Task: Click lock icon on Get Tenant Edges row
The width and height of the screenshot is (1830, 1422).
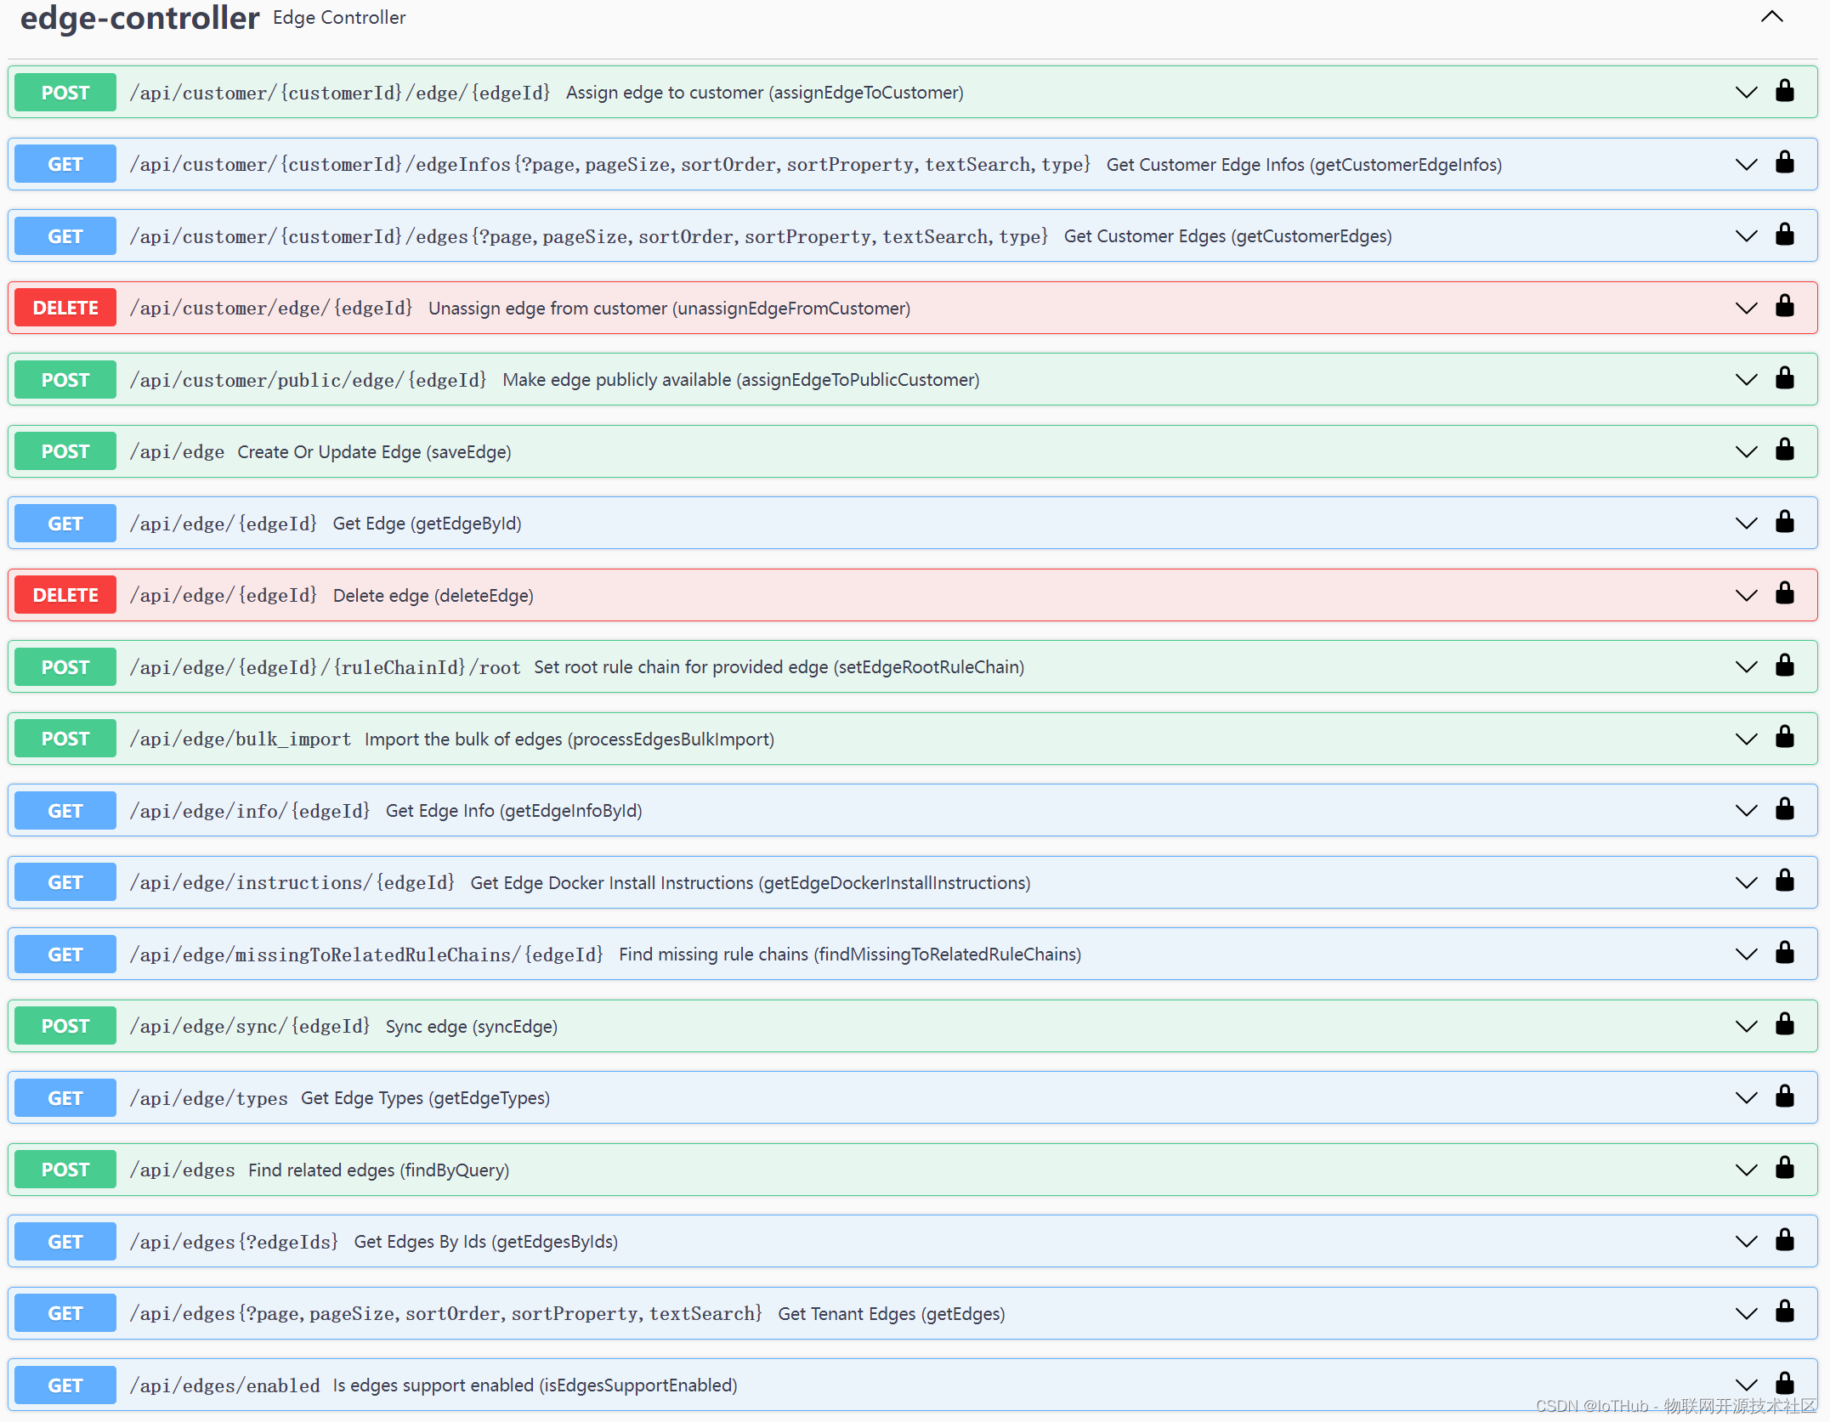Action: 1784,1312
